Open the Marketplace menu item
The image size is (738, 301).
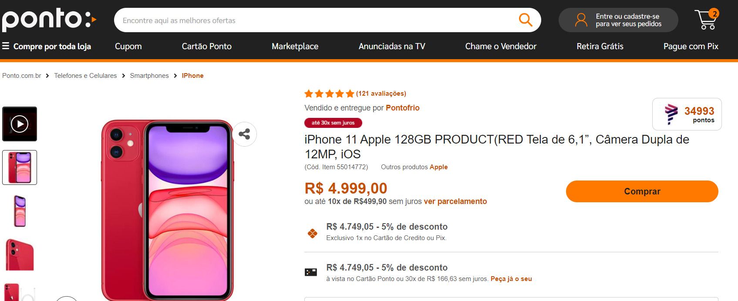click(x=295, y=46)
